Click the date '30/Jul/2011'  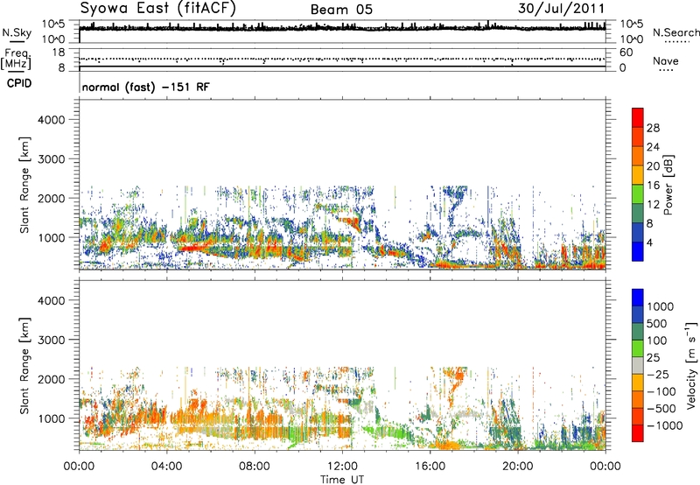click(x=561, y=9)
